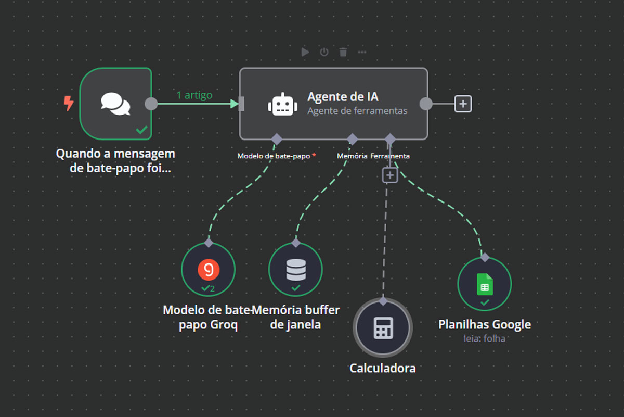The width and height of the screenshot is (624, 417).
Task: Click the Agente de IA input port
Action: coord(241,104)
